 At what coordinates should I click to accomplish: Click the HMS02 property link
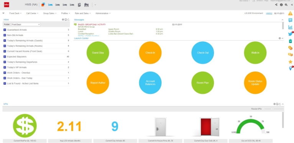click(x=269, y=13)
